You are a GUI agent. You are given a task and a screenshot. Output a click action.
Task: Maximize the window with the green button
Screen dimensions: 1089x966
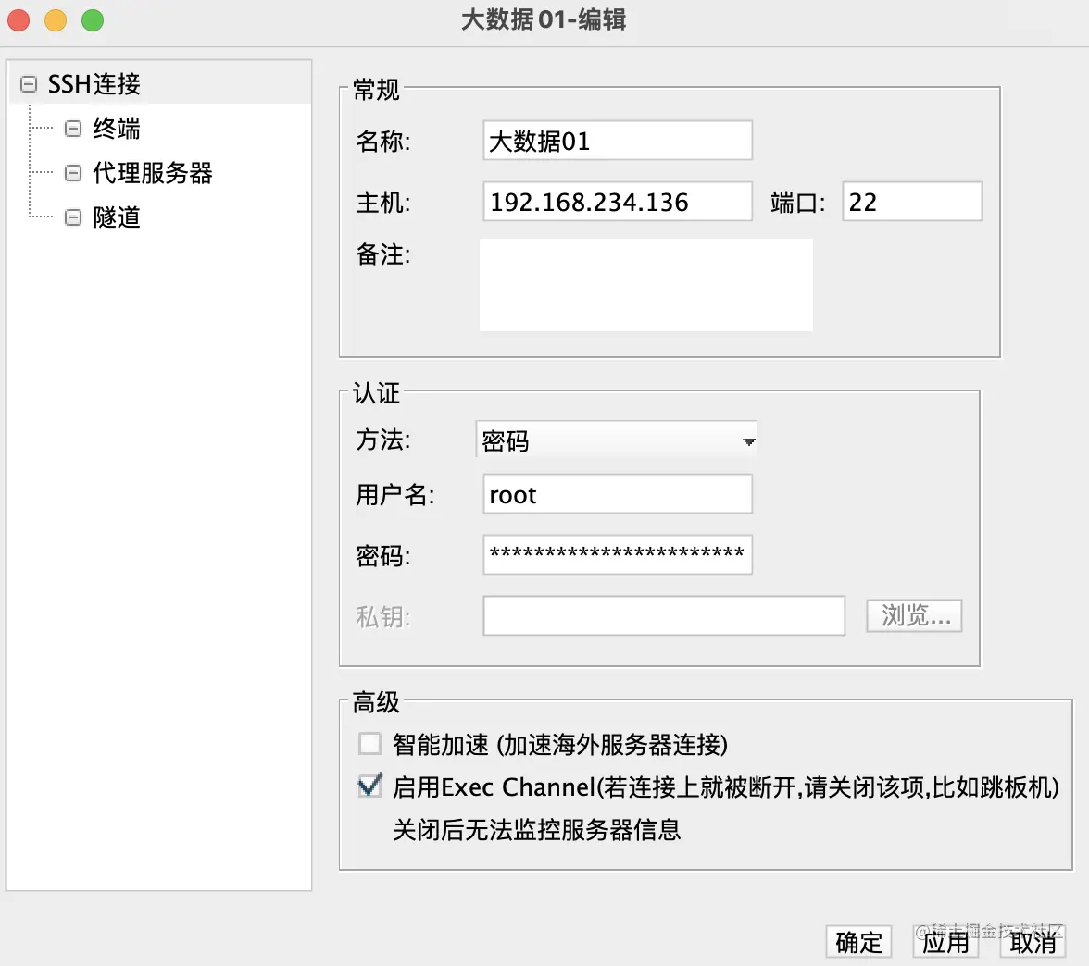tap(93, 20)
